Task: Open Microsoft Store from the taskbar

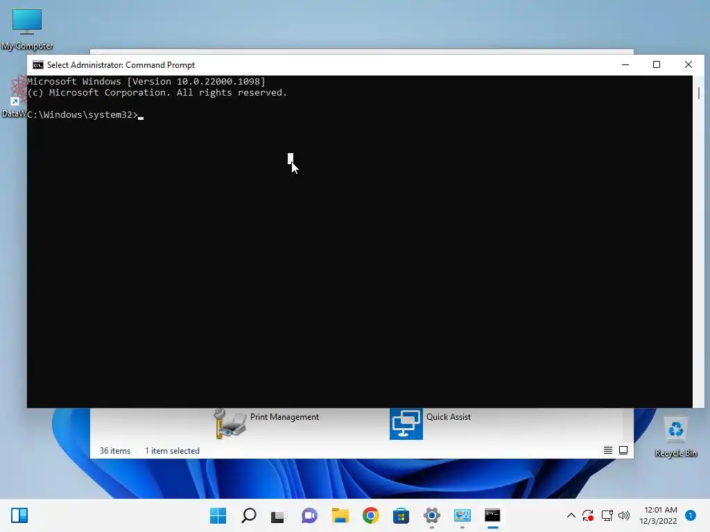Action: point(401,515)
